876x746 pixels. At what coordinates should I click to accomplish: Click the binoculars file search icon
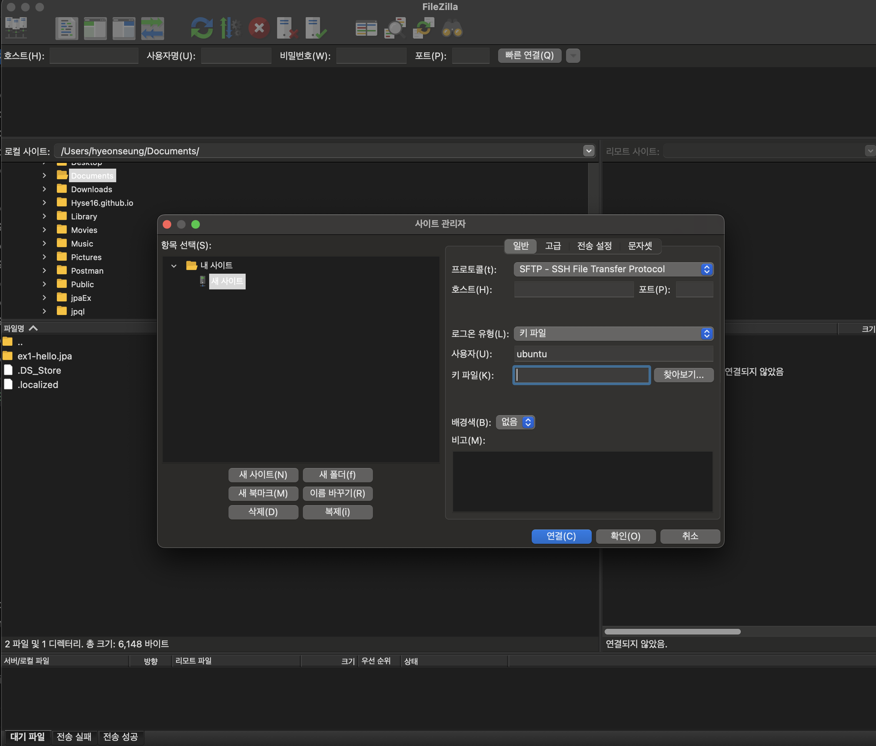(452, 28)
